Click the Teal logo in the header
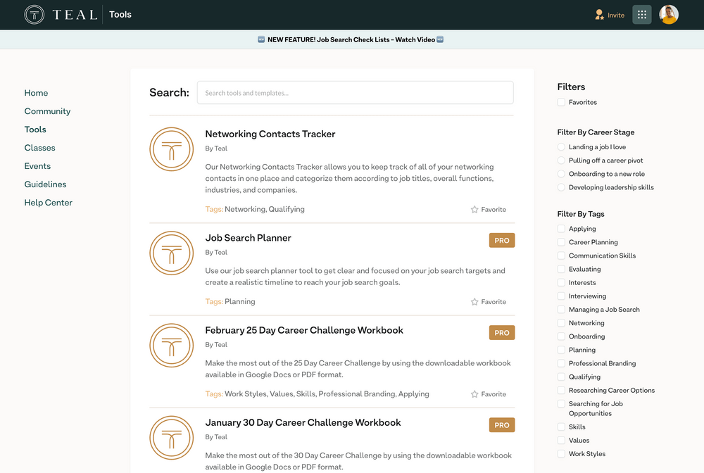This screenshot has height=473, width=704. tap(61, 14)
